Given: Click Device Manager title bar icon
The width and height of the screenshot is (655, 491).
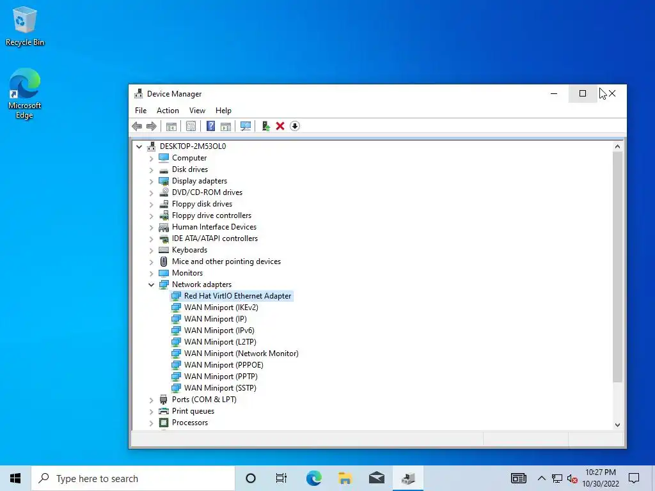Looking at the screenshot, I should (138, 93).
